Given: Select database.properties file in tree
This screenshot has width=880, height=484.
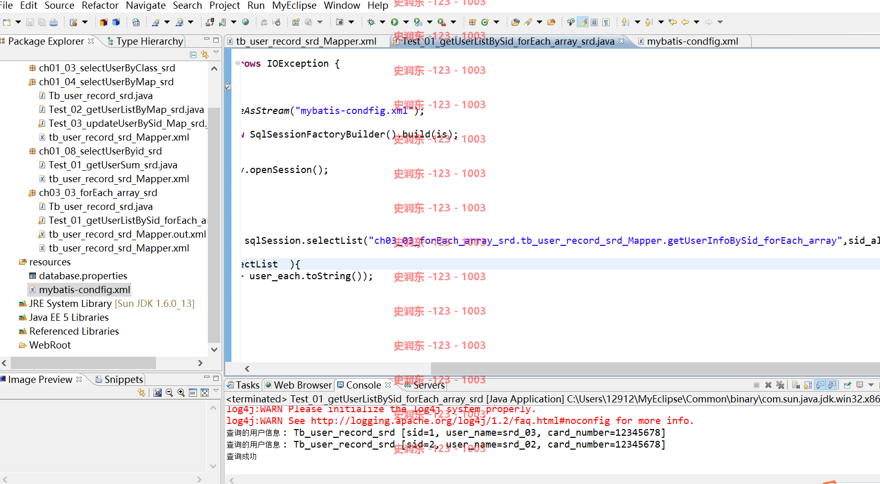Looking at the screenshot, I should click(78, 276).
